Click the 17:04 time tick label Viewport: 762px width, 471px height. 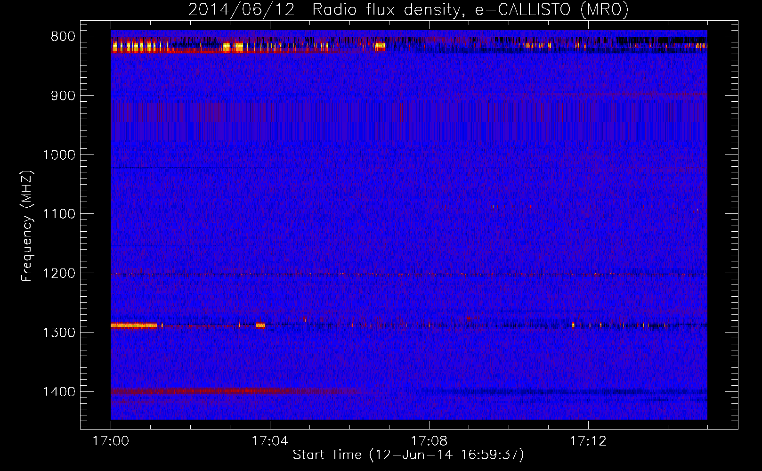pyautogui.click(x=270, y=441)
